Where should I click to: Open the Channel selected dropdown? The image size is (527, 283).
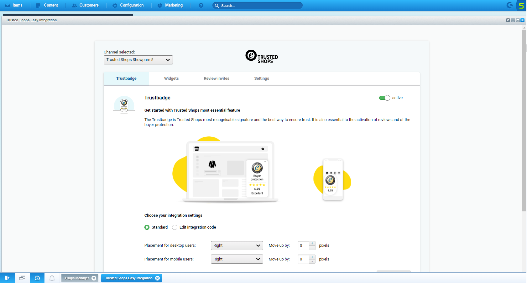[x=138, y=60]
